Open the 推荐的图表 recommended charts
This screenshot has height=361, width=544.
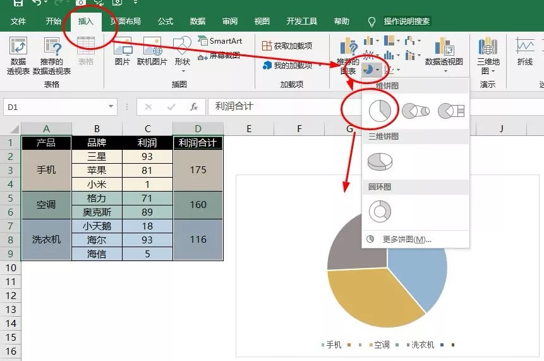click(348, 57)
